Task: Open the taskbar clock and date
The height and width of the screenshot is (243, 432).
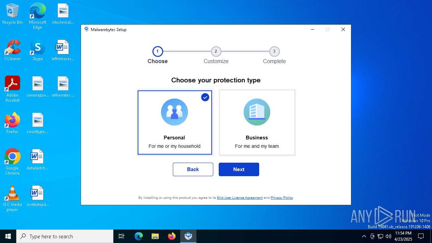Action: point(403,236)
